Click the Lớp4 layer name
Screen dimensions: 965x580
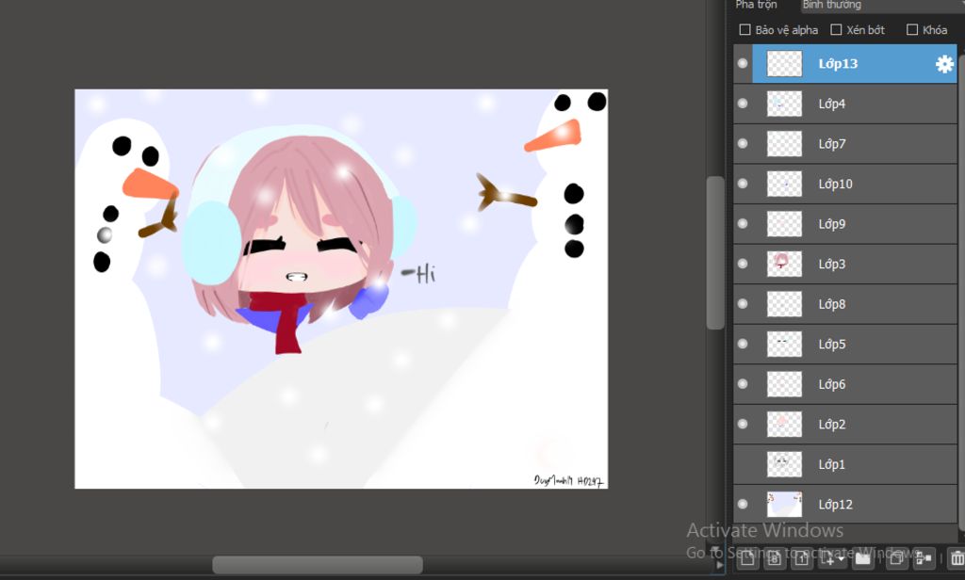point(831,104)
